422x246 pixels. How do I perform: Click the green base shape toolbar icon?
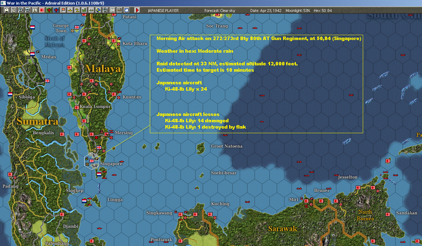(84, 10)
